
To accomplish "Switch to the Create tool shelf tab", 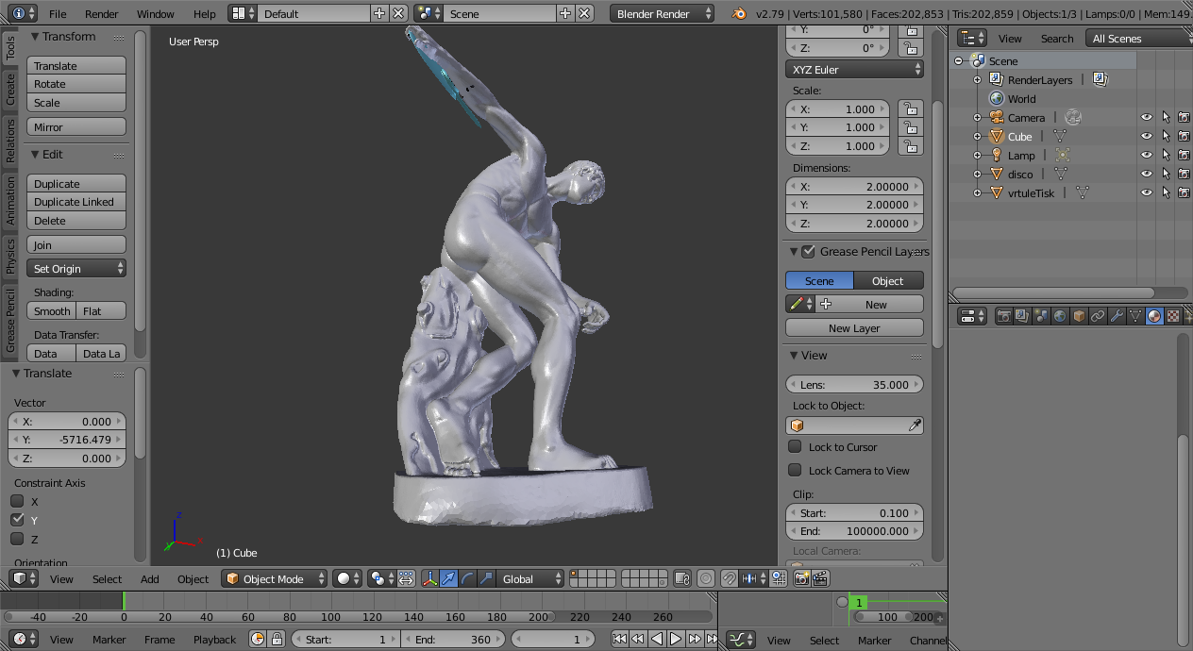I will point(10,90).
